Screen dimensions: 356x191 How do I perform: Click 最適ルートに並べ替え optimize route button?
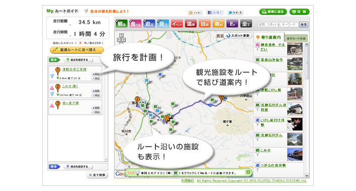[77, 50]
